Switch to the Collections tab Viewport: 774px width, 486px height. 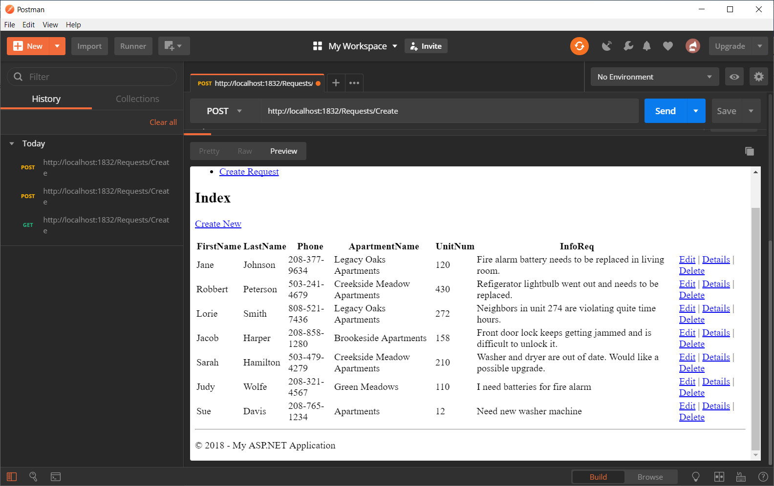[x=137, y=99]
